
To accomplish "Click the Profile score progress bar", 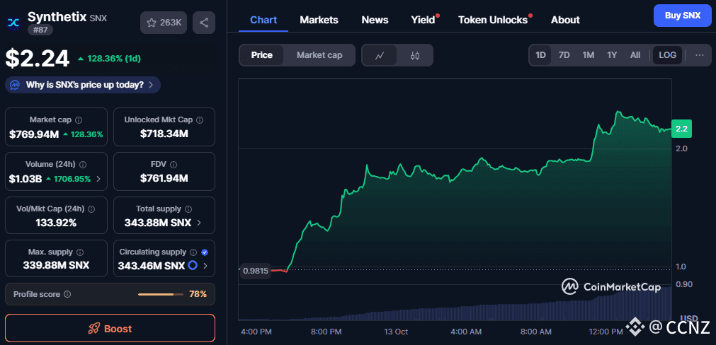I will point(161,294).
